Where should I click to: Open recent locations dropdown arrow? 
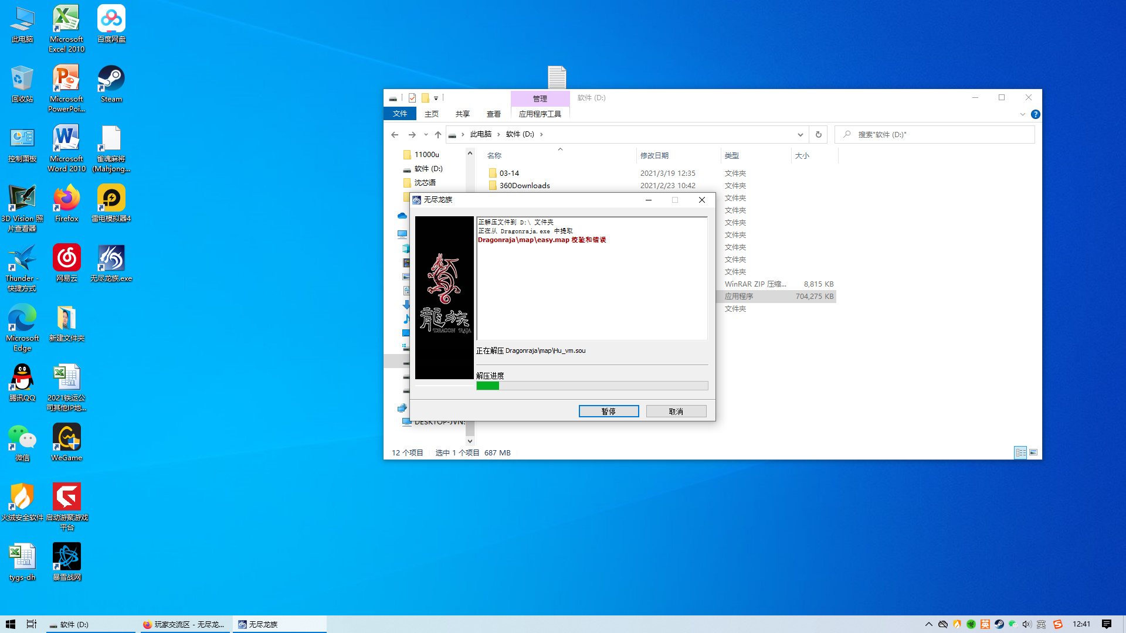point(426,135)
